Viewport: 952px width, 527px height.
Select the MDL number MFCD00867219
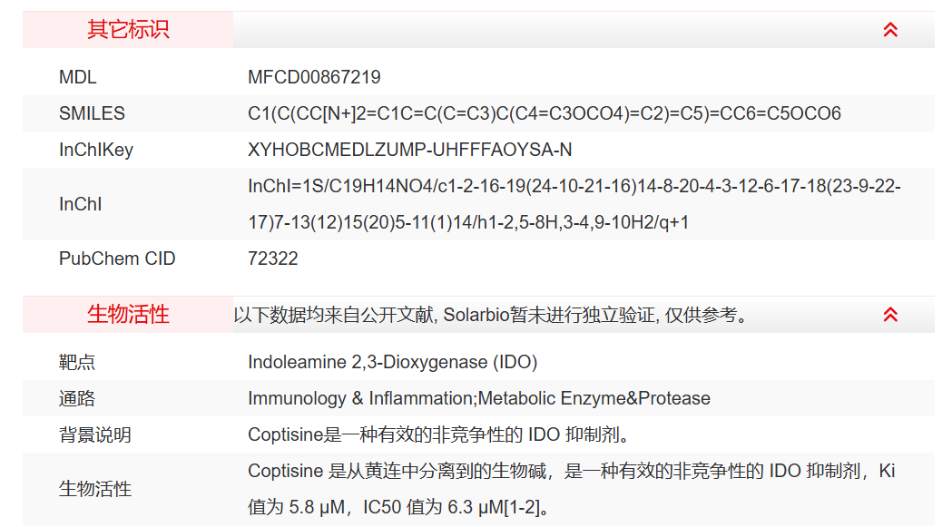[x=314, y=77]
